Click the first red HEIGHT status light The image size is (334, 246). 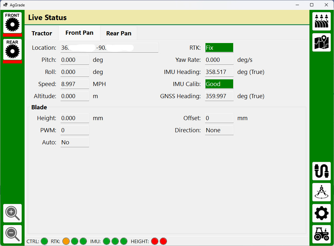tap(155, 241)
